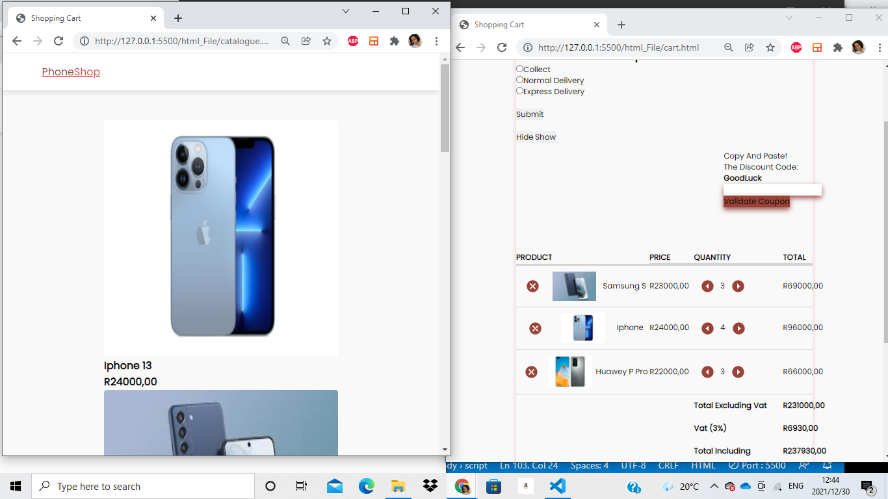Click the Submit button

click(530, 114)
